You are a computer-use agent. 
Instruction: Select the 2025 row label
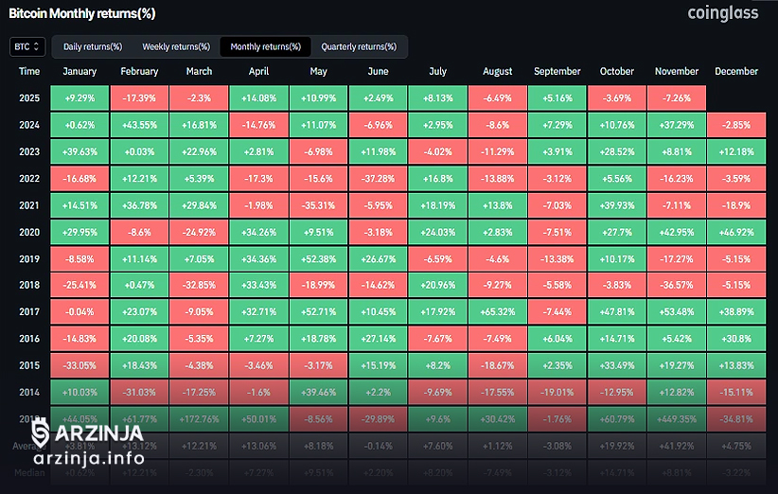pyautogui.click(x=29, y=97)
